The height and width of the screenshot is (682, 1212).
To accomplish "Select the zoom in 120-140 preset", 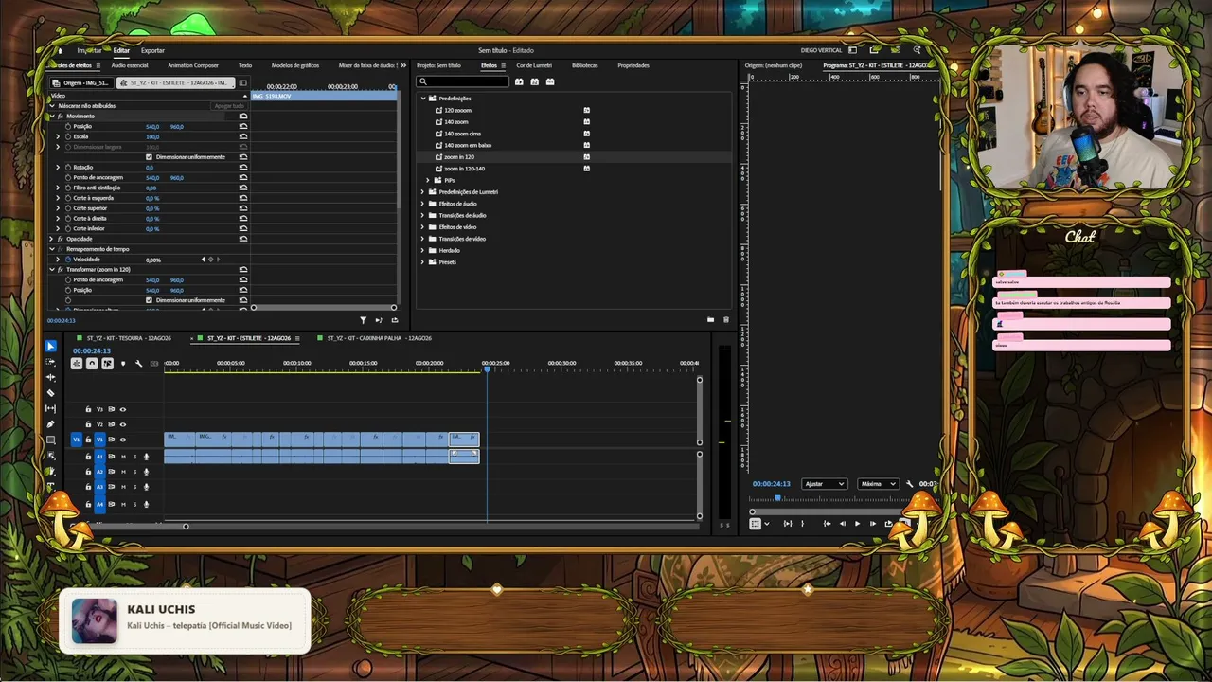I will [464, 169].
